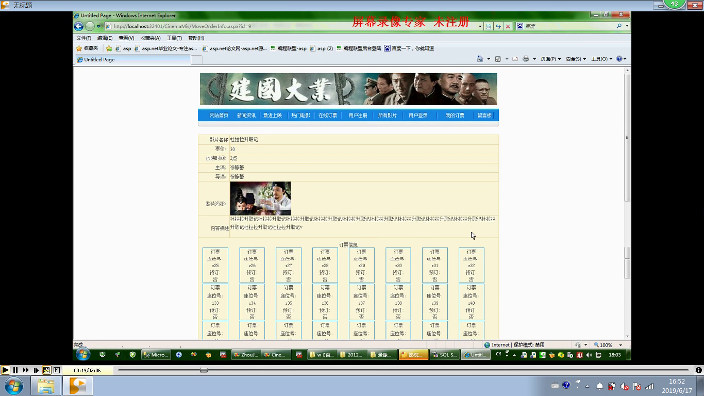The height and width of the screenshot is (396, 704).
Task: Open File Explorer from host taskbar
Action: (46, 386)
